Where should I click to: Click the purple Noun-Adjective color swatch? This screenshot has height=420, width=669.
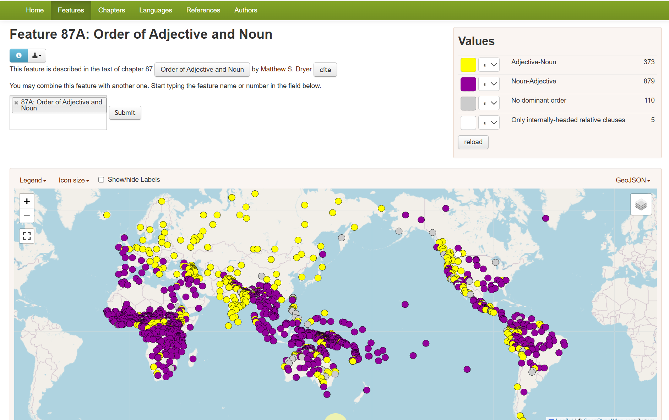point(468,84)
